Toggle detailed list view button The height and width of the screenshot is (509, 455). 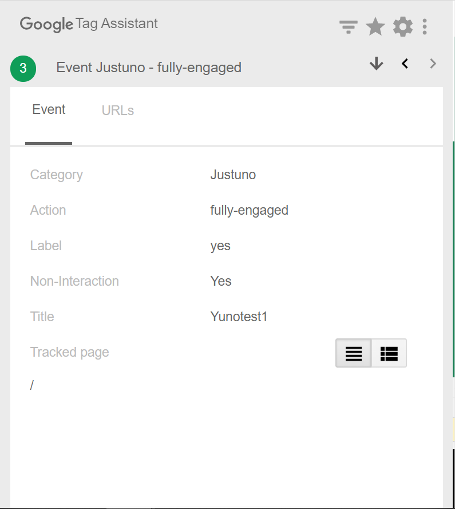(389, 353)
